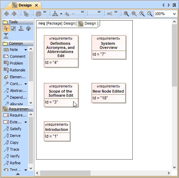Image resolution: width=179 pixels, height=178 pixels.
Task: Select the Abstraction relationship tool
Action: click(15, 91)
